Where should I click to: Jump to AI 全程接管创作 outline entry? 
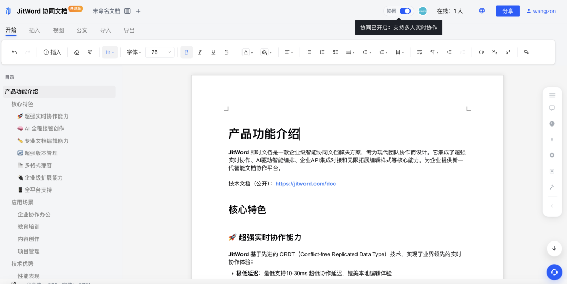point(41,129)
